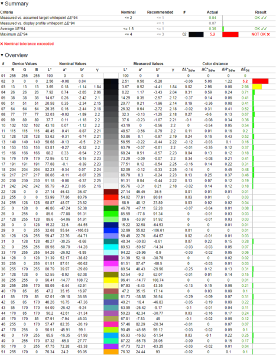
Task: Select the yellow swatch in row 38
Action: (x=111, y=280)
